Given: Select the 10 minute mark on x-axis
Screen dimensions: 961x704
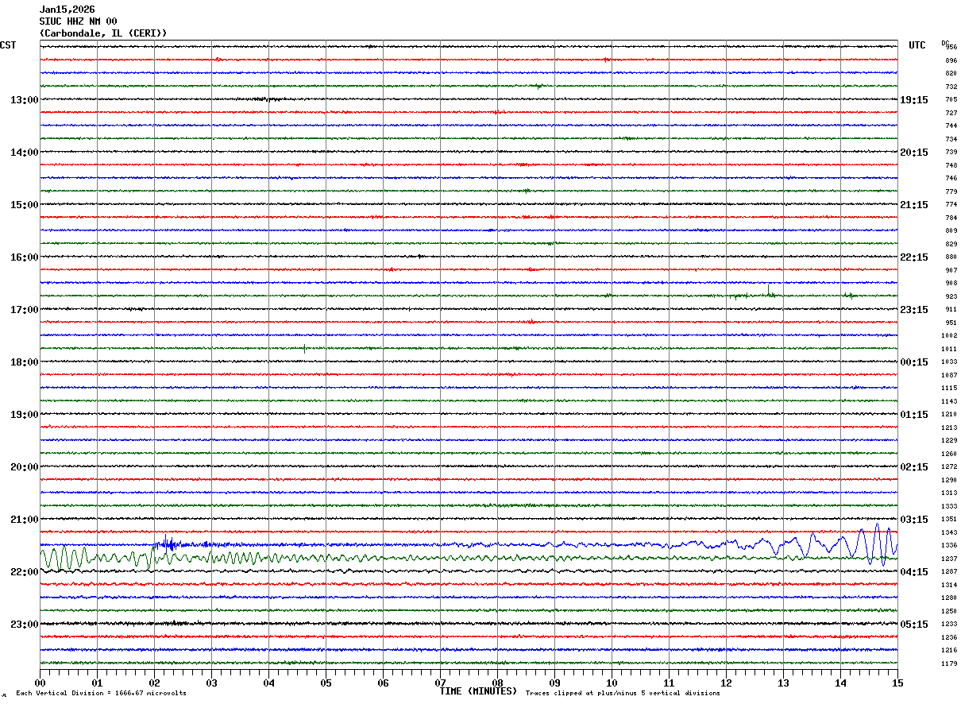Looking at the screenshot, I should tap(612, 683).
